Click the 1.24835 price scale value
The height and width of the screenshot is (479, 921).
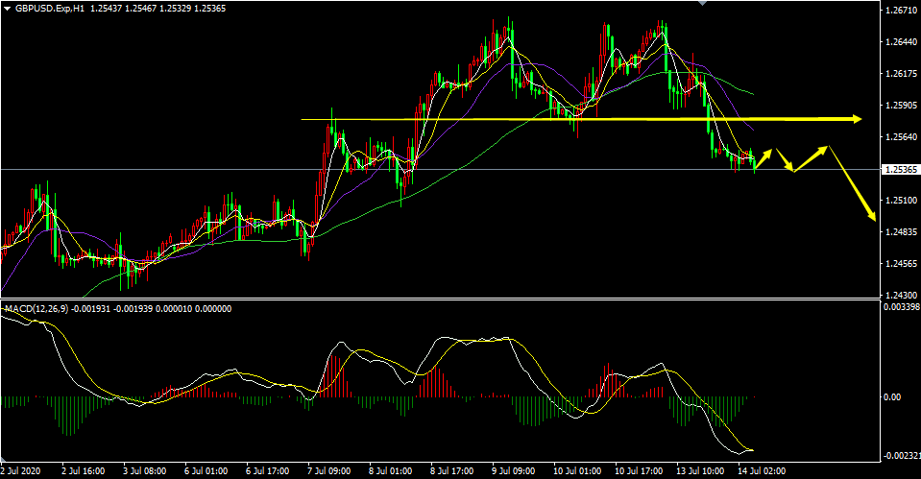click(x=902, y=232)
